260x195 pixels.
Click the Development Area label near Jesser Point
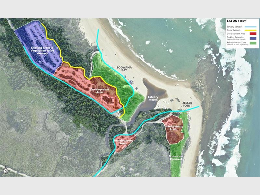(173, 128)
